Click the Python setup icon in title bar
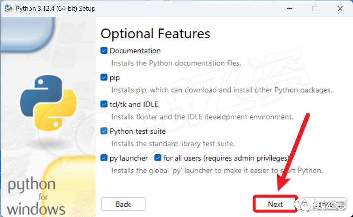This screenshot has height=217, width=353. coord(9,9)
